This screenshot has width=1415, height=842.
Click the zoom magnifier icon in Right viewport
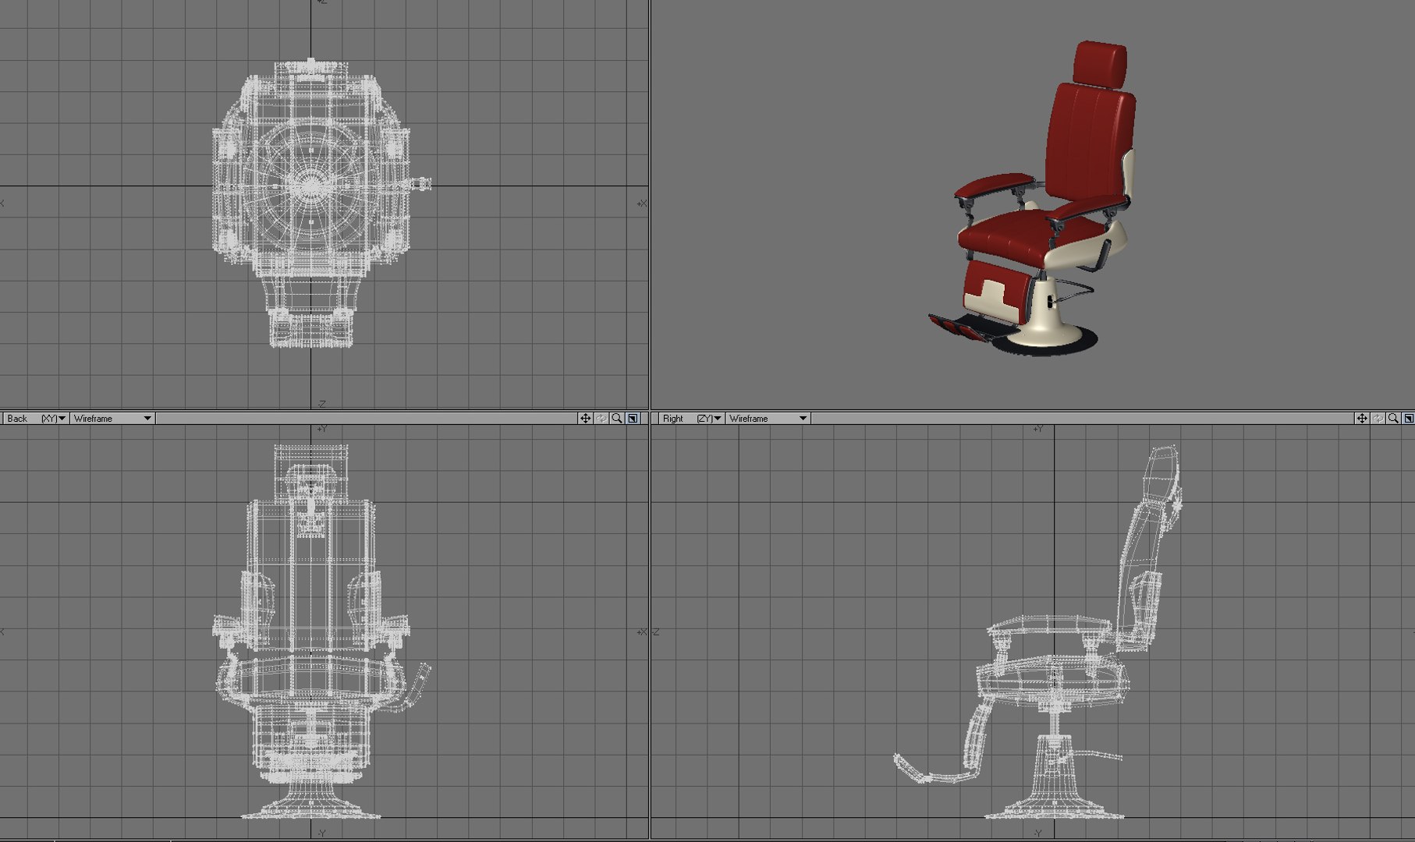pyautogui.click(x=1393, y=419)
